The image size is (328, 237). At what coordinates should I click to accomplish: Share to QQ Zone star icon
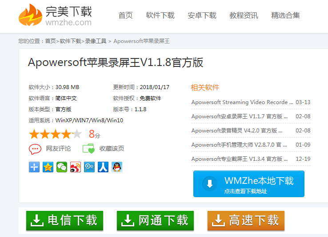48,167
